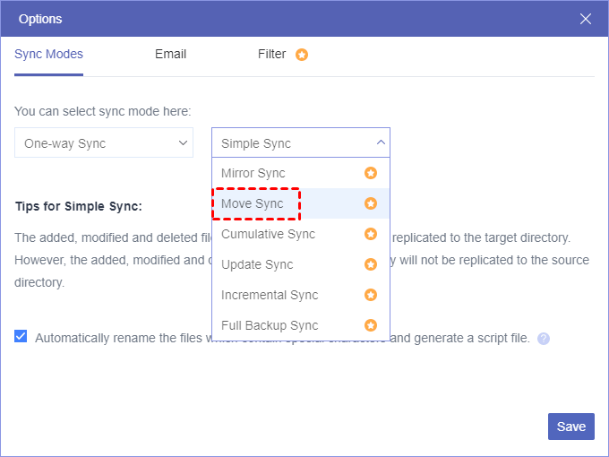Select the Move Sync option
The width and height of the screenshot is (609, 457).
coord(253,203)
